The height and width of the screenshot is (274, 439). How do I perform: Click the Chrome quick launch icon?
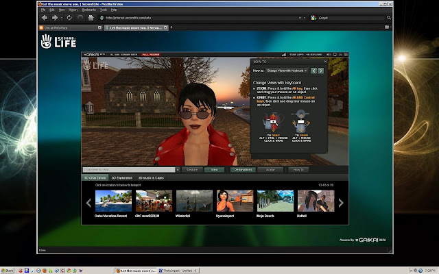click(69, 271)
